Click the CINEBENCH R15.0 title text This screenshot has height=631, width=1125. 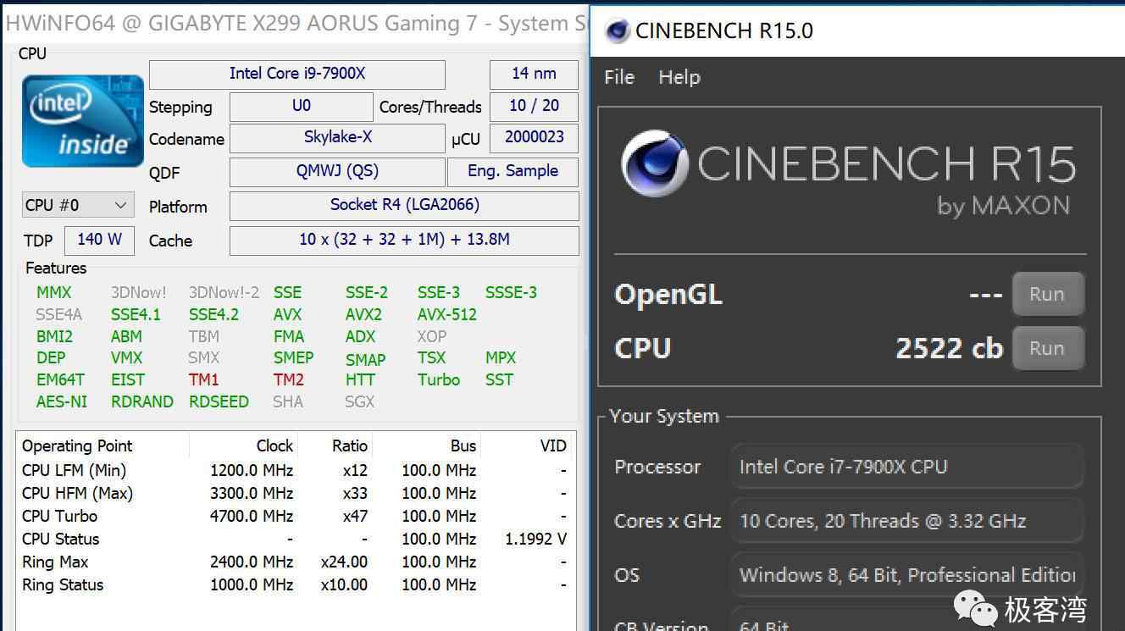coord(723,31)
